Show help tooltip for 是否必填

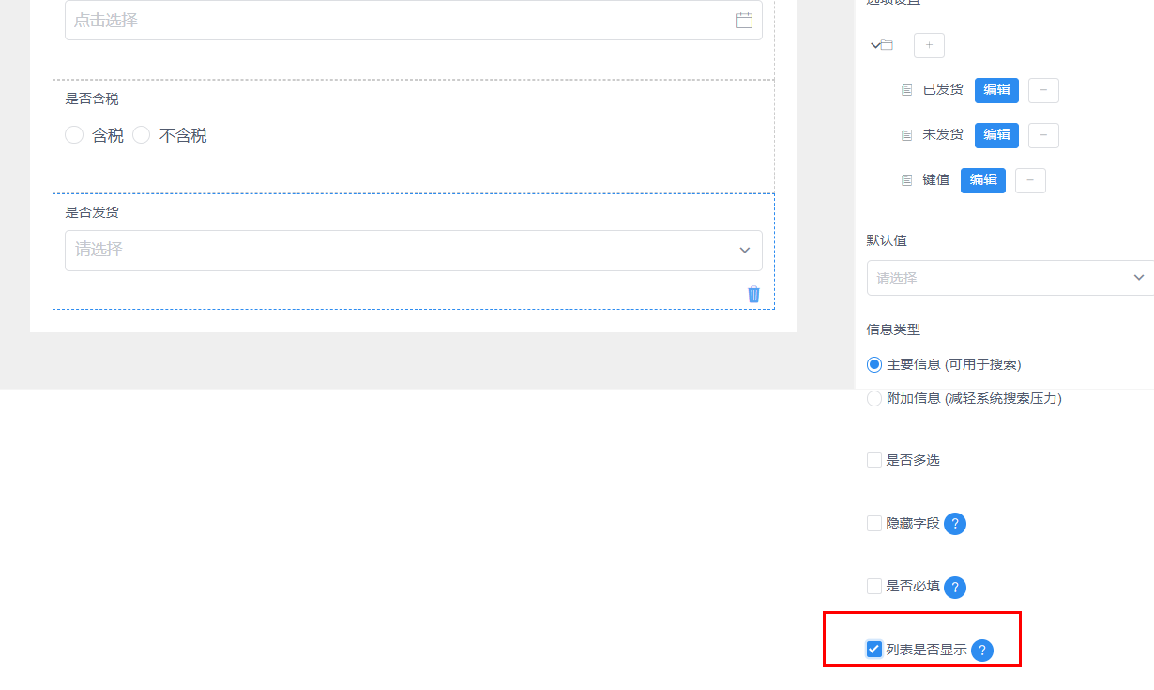tap(954, 588)
